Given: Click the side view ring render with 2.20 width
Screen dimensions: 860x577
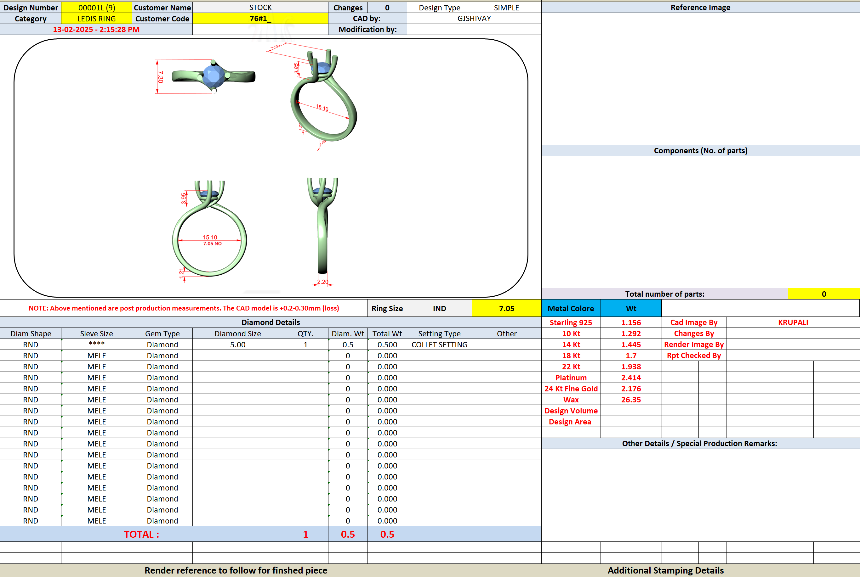Looking at the screenshot, I should pyautogui.click(x=323, y=226).
